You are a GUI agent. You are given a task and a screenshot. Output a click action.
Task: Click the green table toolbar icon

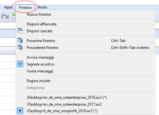tap(14, 16)
